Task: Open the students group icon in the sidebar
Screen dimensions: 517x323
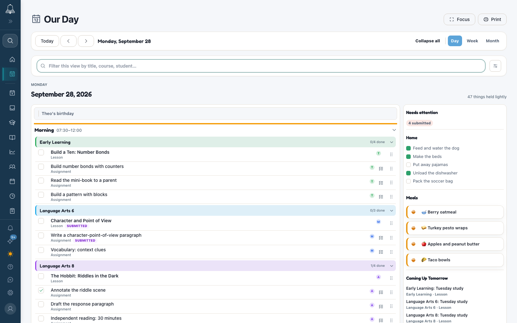Action: tap(12, 167)
